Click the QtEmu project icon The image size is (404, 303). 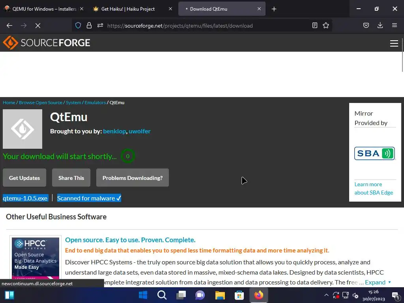pyautogui.click(x=22, y=129)
